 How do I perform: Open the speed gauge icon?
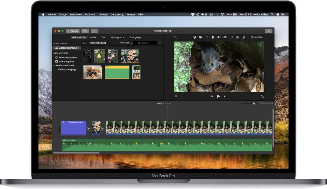click(x=231, y=37)
